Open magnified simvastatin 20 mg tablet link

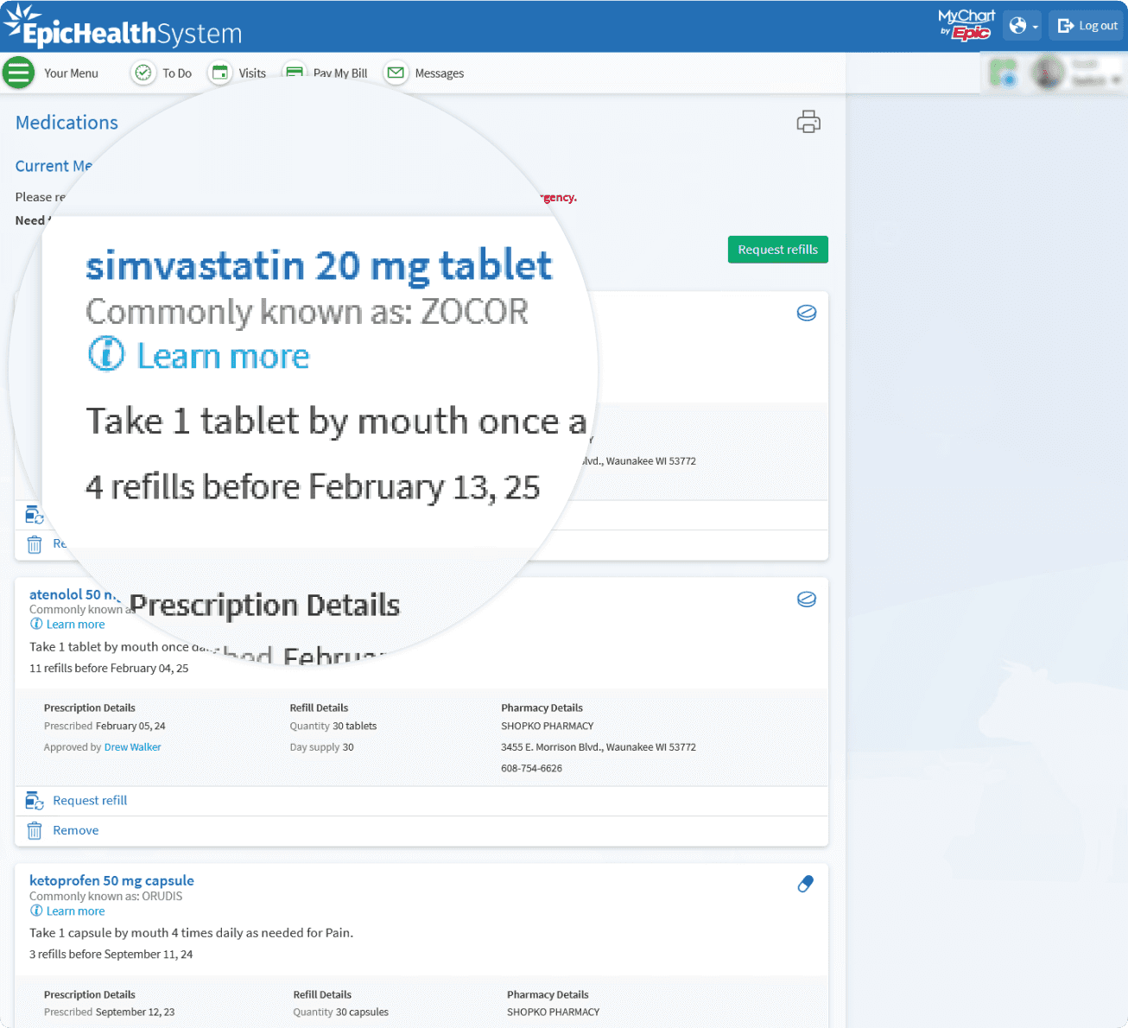point(319,265)
